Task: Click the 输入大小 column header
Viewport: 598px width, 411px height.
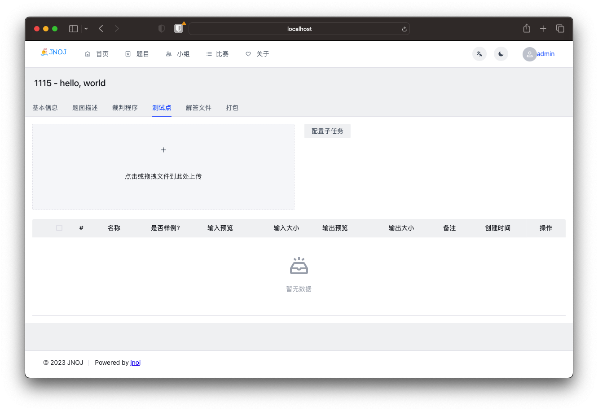Action: (286, 228)
